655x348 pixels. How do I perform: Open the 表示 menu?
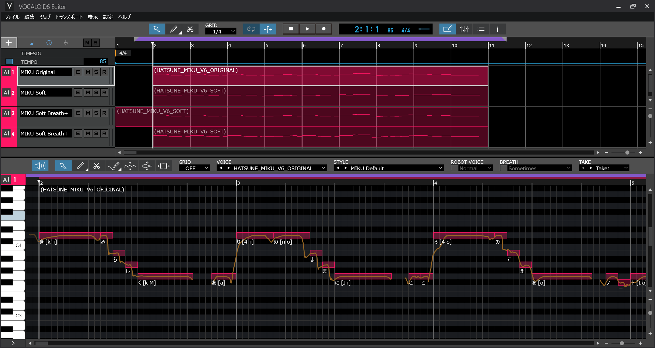pos(92,17)
